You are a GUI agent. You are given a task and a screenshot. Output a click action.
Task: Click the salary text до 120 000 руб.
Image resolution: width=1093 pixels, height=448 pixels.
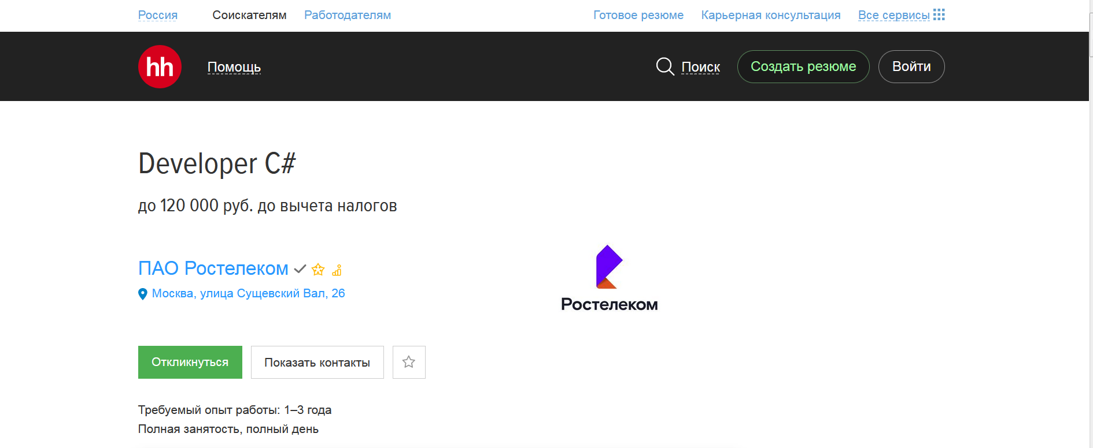195,206
